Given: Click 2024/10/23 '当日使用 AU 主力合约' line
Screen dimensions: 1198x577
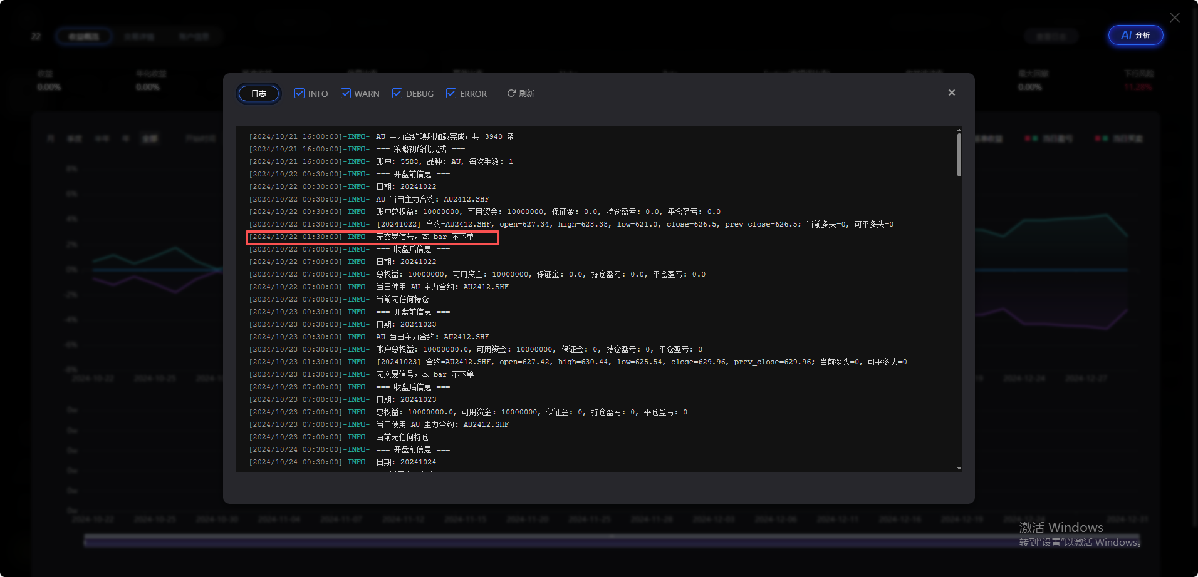Looking at the screenshot, I should click(379, 424).
